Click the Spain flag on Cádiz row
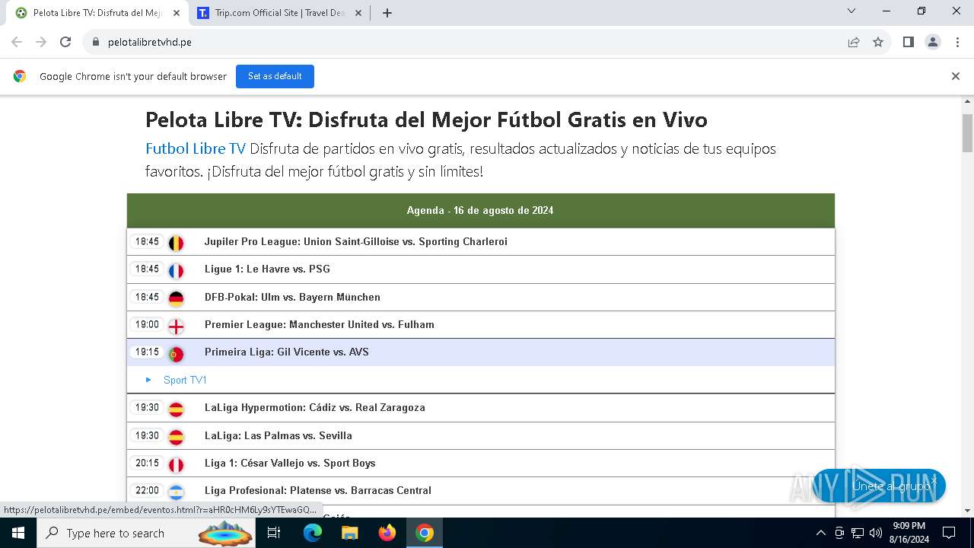This screenshot has height=548, width=974. pyautogui.click(x=176, y=409)
